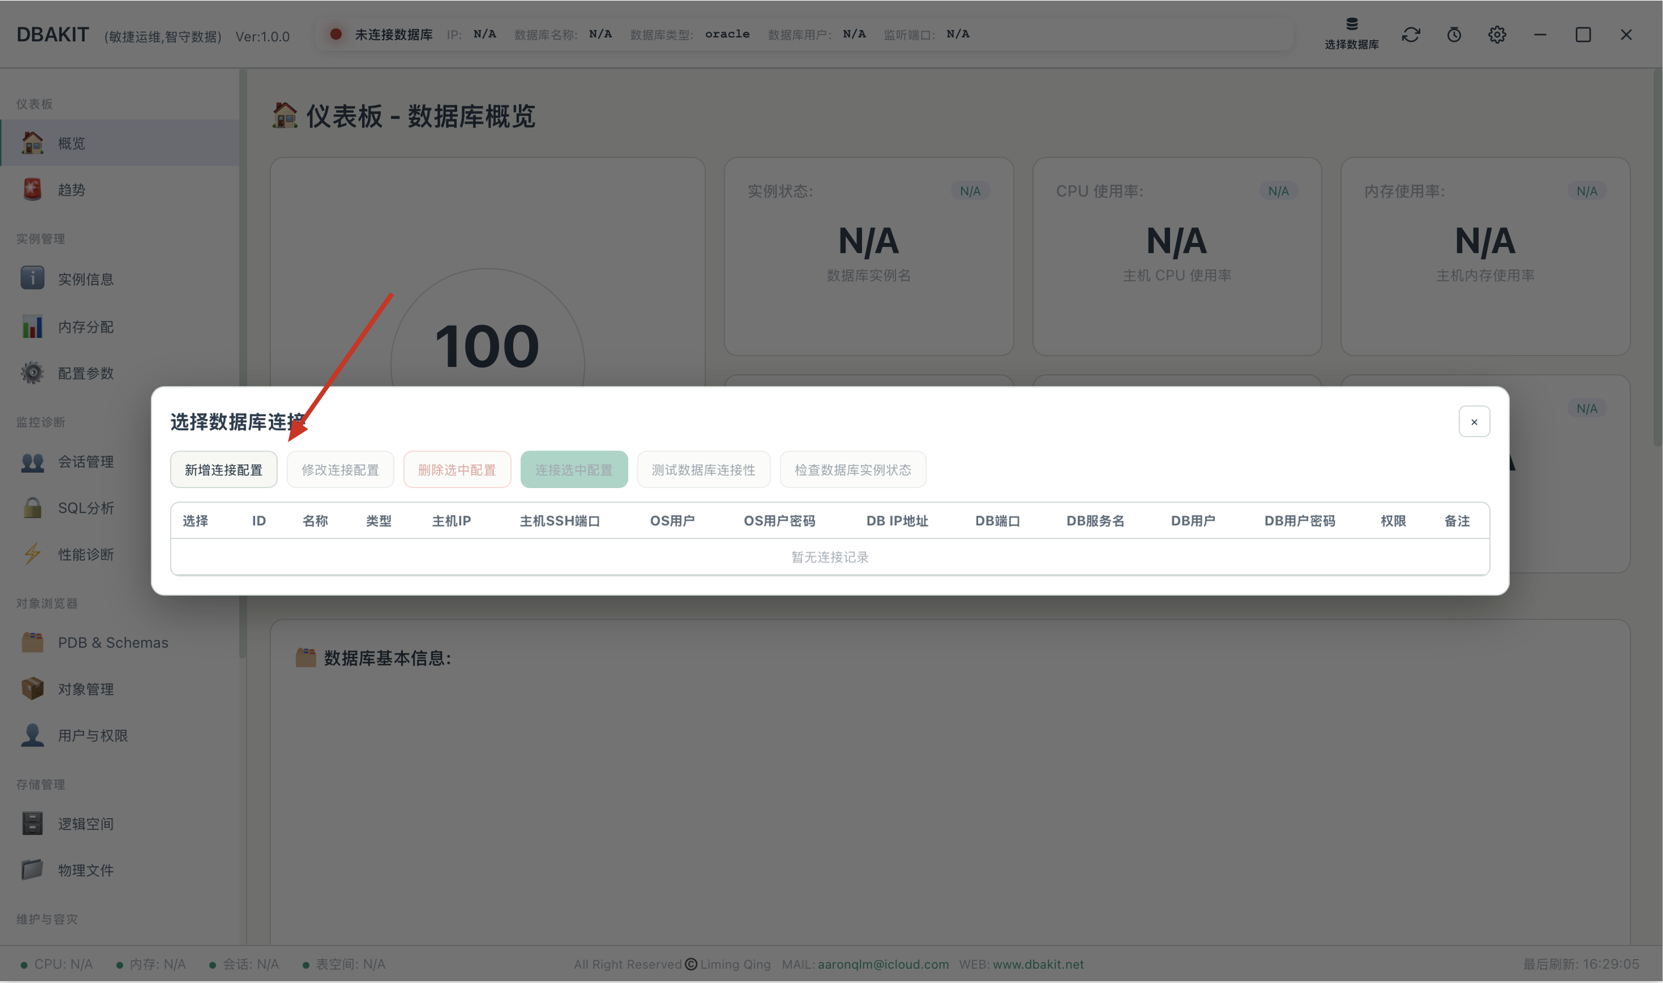Click the DB IP地址 column header

897,521
